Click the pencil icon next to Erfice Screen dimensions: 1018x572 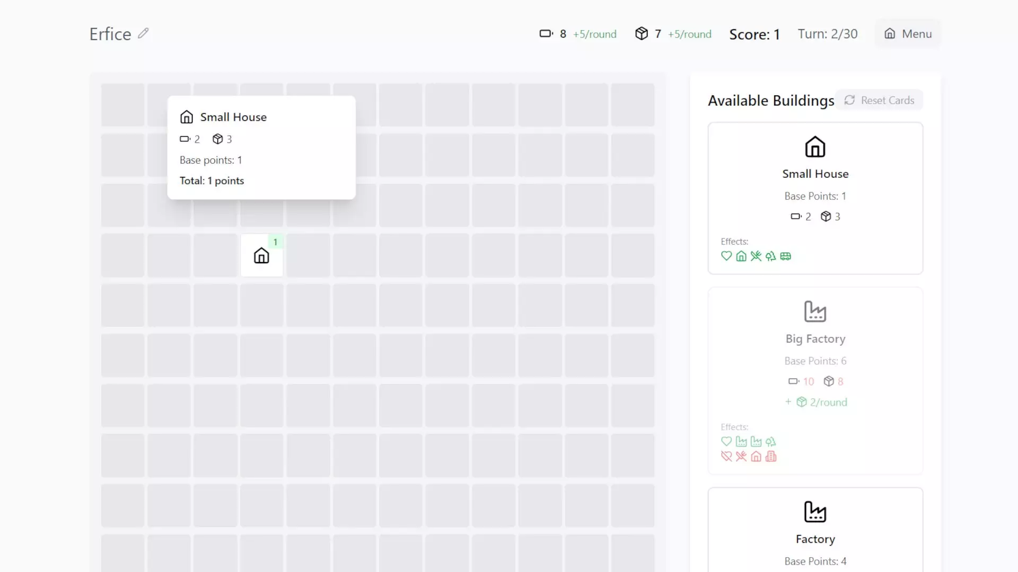143,33
